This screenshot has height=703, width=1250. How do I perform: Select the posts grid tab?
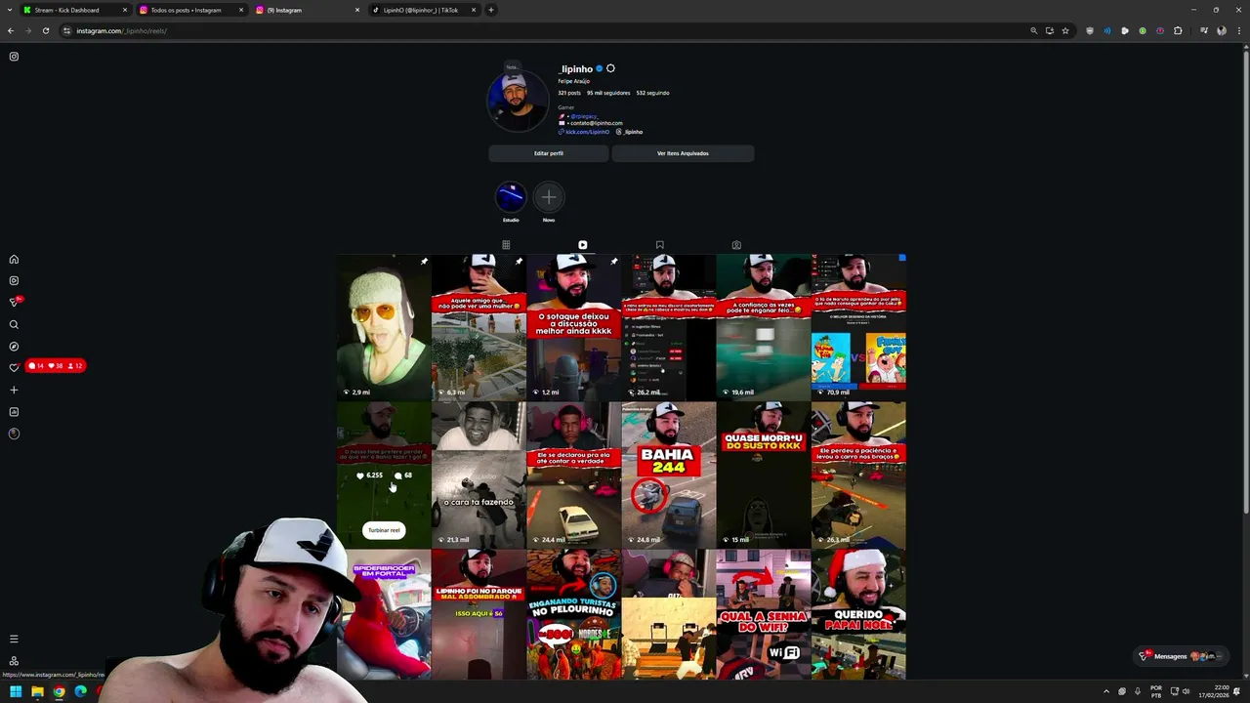506,245
